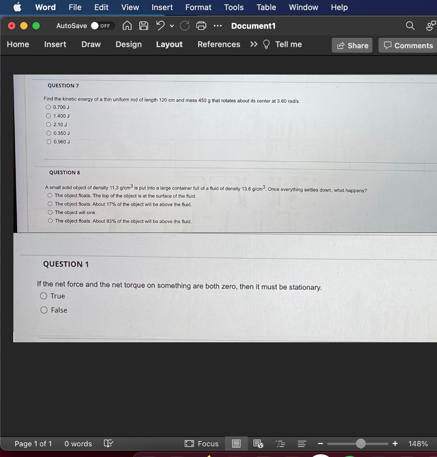437x457 pixels.
Task: Select True for Question 1
Action: [x=43, y=296]
